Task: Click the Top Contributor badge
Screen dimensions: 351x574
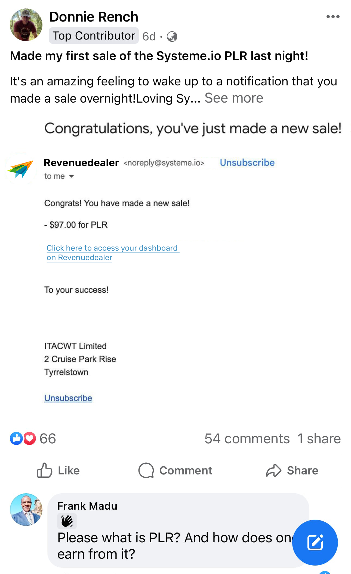Action: (94, 36)
